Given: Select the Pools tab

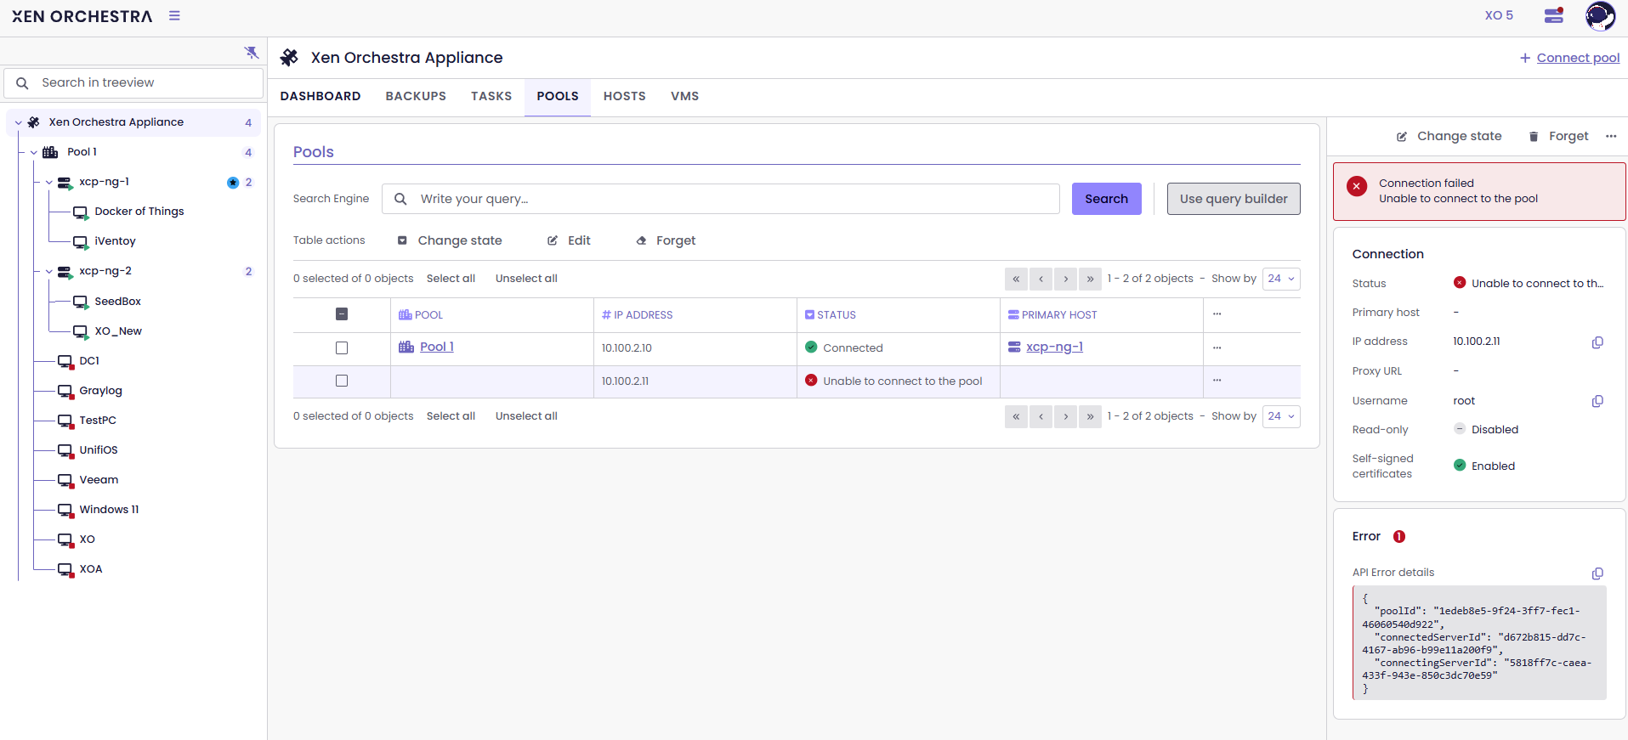Looking at the screenshot, I should [558, 96].
